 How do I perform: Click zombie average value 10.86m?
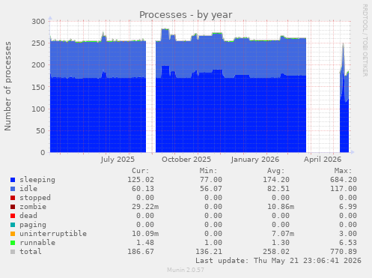(x=281, y=207)
